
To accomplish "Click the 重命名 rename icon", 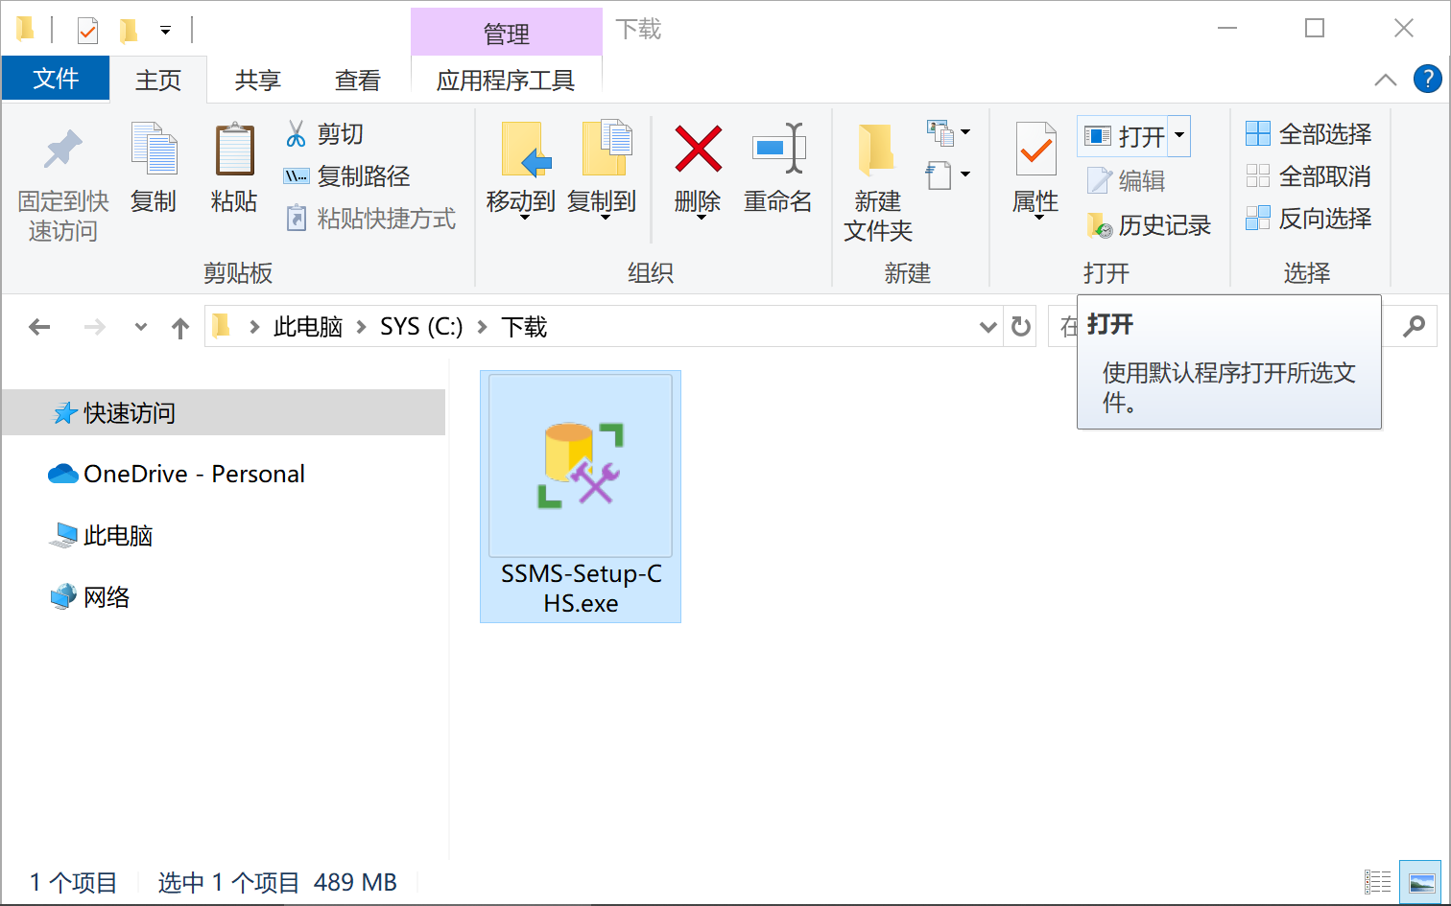I will [x=777, y=151].
